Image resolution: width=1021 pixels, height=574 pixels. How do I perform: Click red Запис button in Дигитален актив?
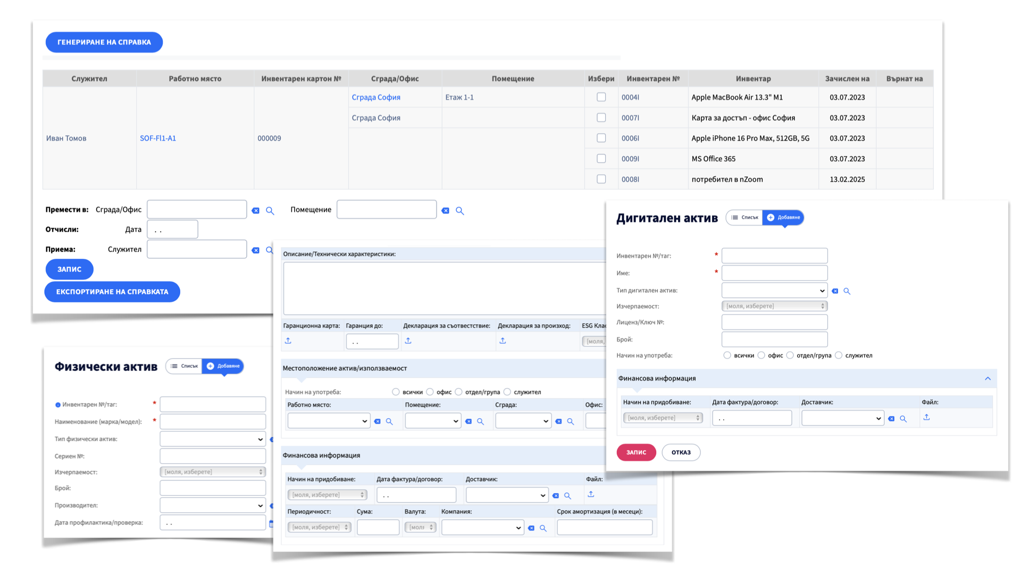click(x=637, y=452)
